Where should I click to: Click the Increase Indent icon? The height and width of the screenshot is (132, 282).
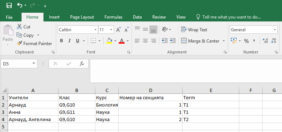(x=173, y=41)
